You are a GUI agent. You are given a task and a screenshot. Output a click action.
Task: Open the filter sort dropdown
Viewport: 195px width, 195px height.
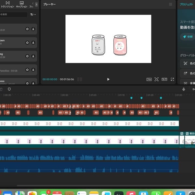[x=33, y=15]
